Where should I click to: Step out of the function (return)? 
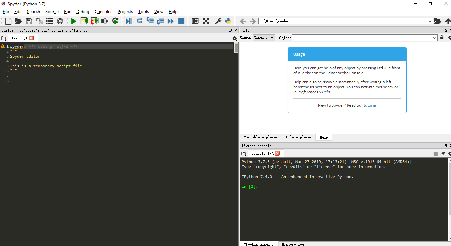click(161, 21)
